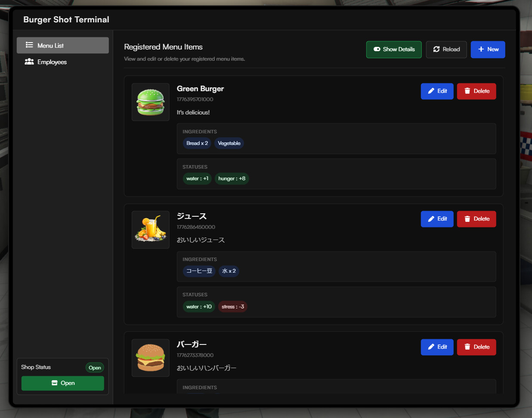Image resolution: width=532 pixels, height=418 pixels.
Task: Click the Menu List list icon
Action: (29, 45)
